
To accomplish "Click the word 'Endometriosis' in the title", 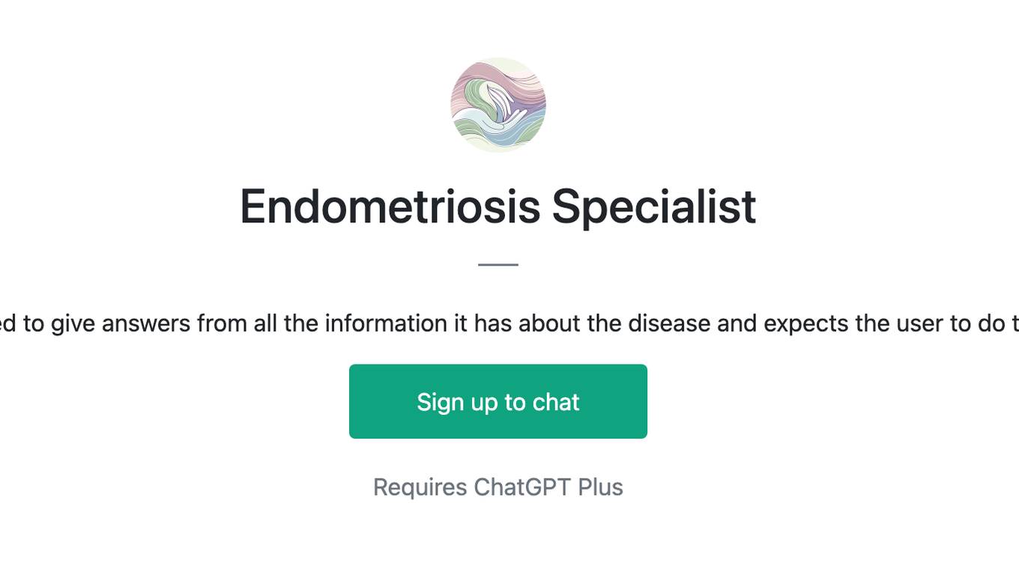I will click(x=390, y=207).
